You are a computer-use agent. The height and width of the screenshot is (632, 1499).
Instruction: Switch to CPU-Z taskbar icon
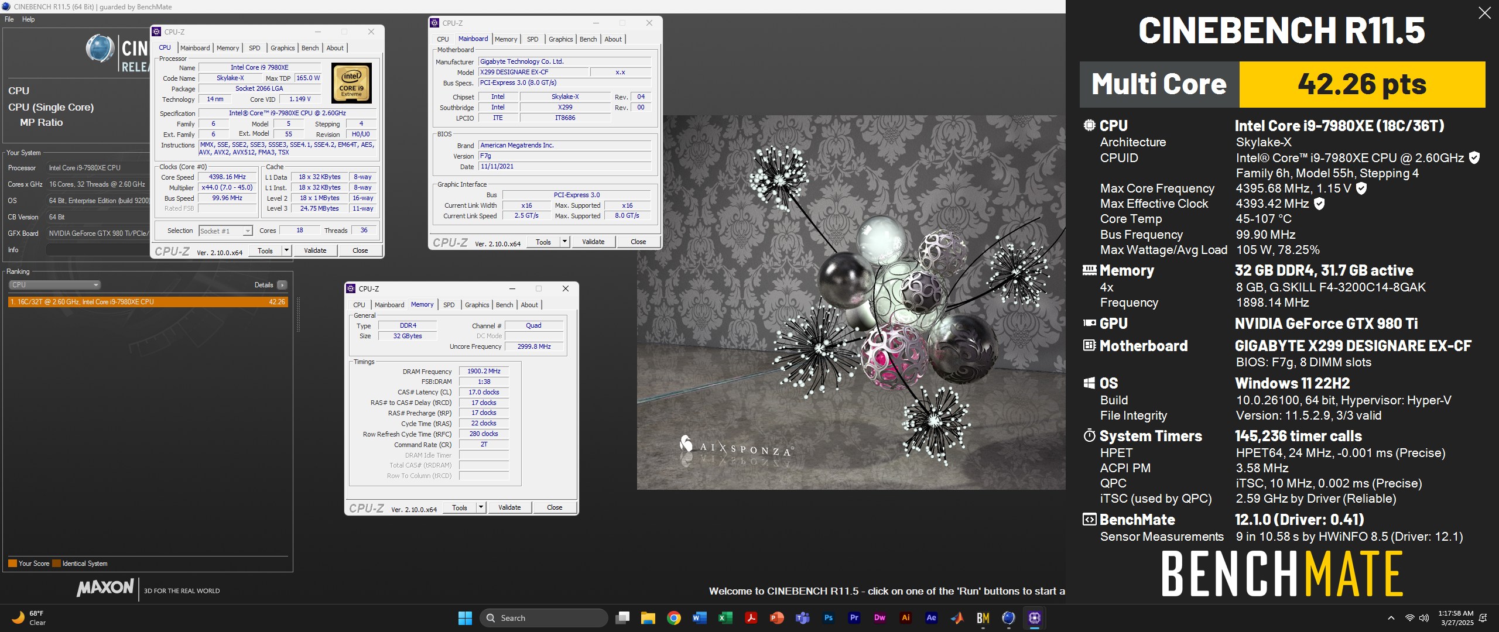click(x=1034, y=618)
